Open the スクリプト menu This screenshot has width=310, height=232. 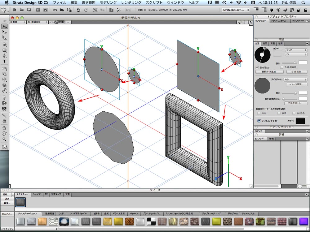[x=154, y=2]
